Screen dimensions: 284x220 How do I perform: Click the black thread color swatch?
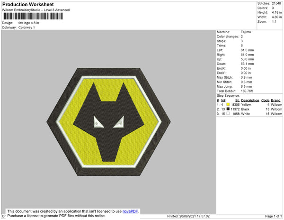(228, 109)
